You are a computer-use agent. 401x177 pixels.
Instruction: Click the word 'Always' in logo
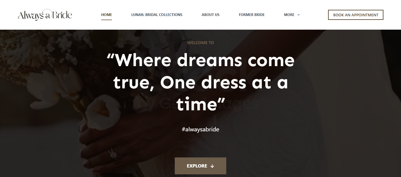(x=31, y=15)
